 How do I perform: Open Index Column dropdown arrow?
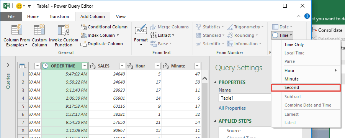click(x=118, y=35)
